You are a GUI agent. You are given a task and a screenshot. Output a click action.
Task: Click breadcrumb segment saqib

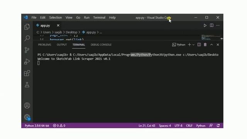tap(58, 32)
